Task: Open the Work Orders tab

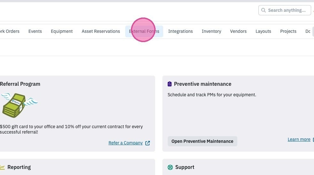Action: click(10, 31)
